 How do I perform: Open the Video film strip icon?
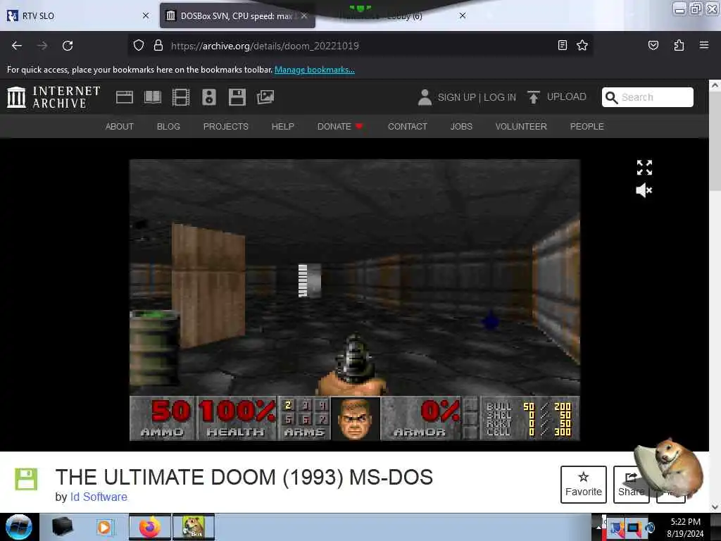181,97
